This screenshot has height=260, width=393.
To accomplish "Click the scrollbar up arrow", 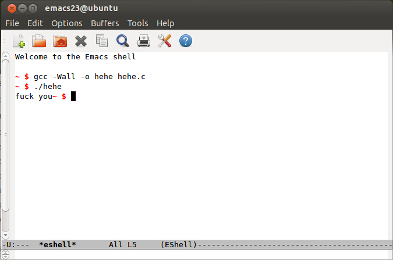I will [5, 56].
